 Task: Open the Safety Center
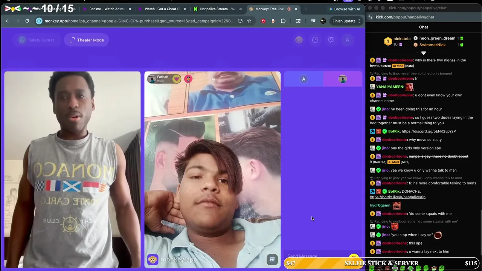pos(37,40)
